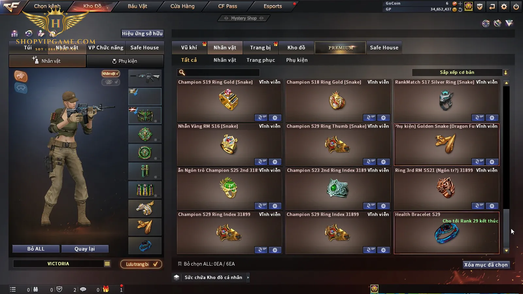Click the eagle emblem icon beside character
523x294 pixels.
(21, 76)
